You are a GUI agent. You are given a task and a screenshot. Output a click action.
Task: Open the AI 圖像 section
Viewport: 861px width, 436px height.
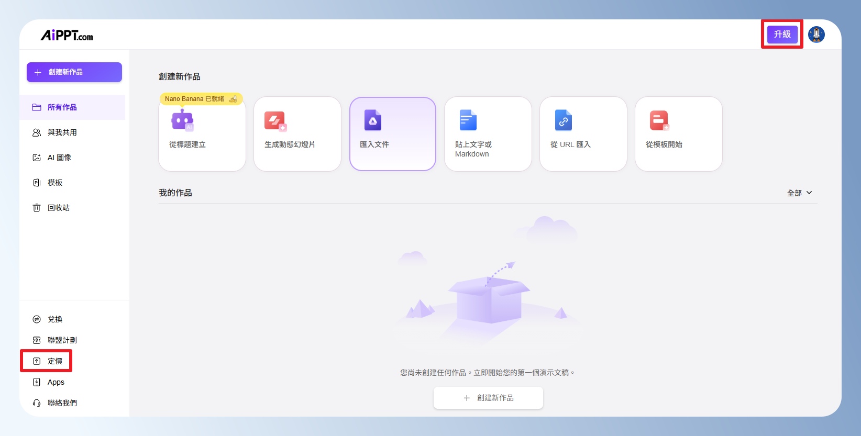pos(59,158)
